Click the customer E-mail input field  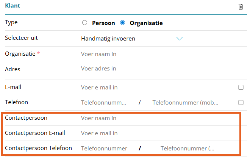point(152,88)
